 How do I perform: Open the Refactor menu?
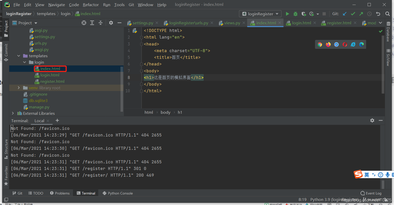click(91, 5)
